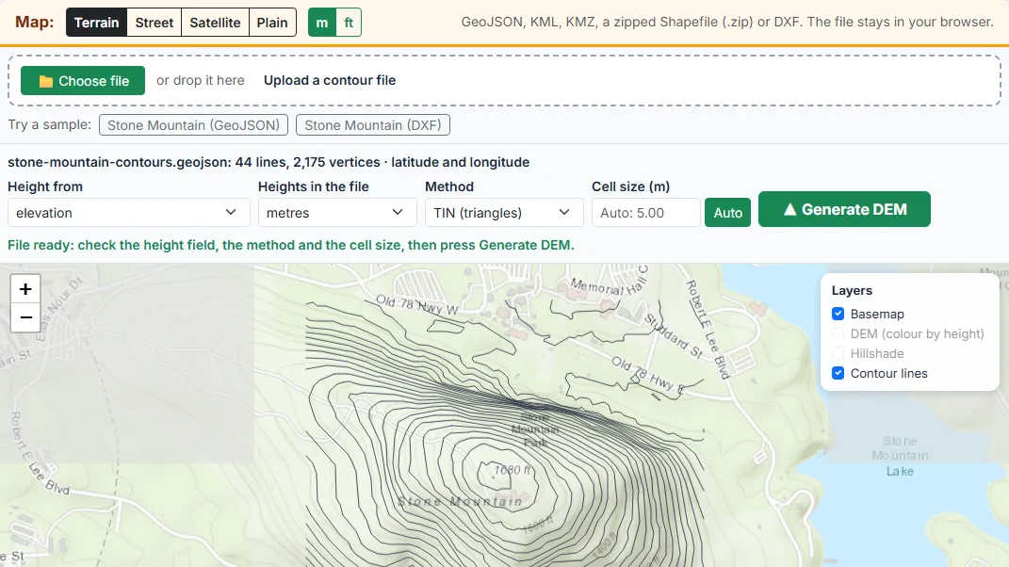Open the Method TIN (triangles) dropdown
1009x567 pixels.
(x=504, y=212)
